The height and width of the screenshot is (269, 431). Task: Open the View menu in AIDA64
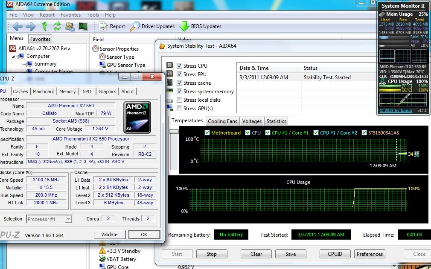click(28, 15)
